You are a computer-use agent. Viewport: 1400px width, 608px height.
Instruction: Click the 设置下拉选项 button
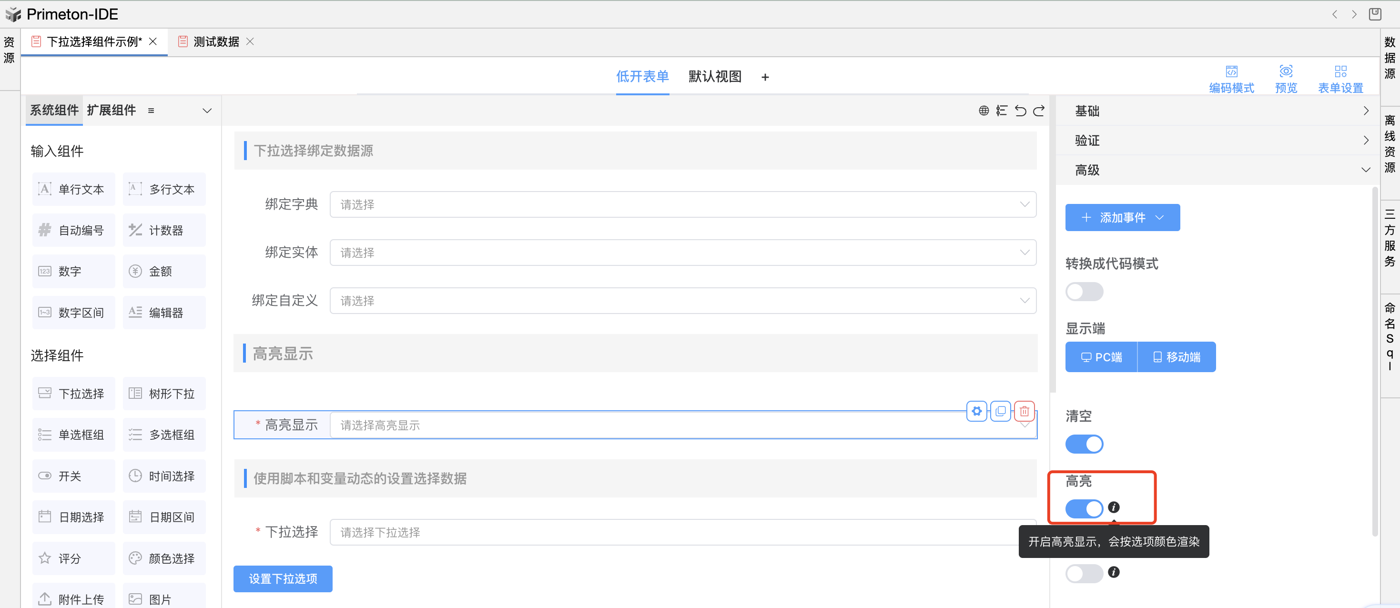(x=283, y=578)
